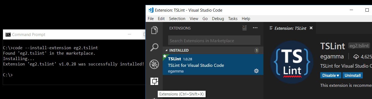372x99 pixels.
Task: Click the 4,625 download count text
Action: coord(366,57)
